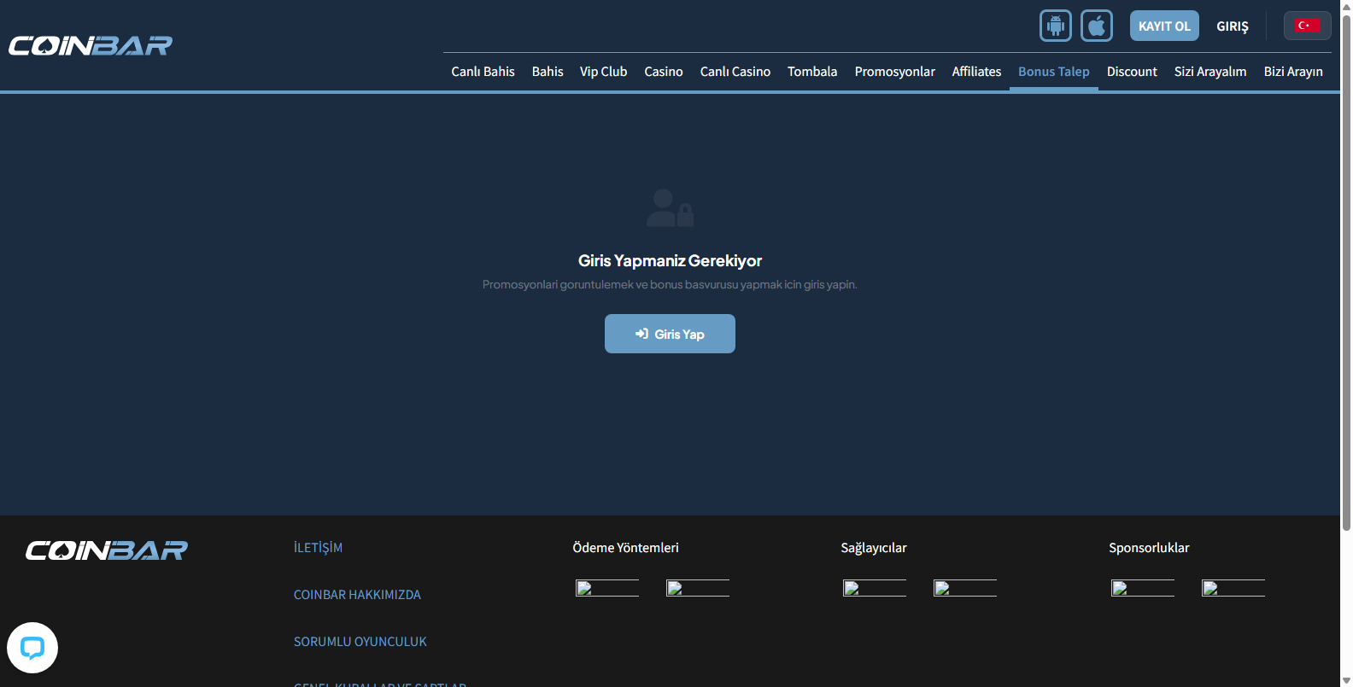Open the Promosyonlar page

(895, 72)
